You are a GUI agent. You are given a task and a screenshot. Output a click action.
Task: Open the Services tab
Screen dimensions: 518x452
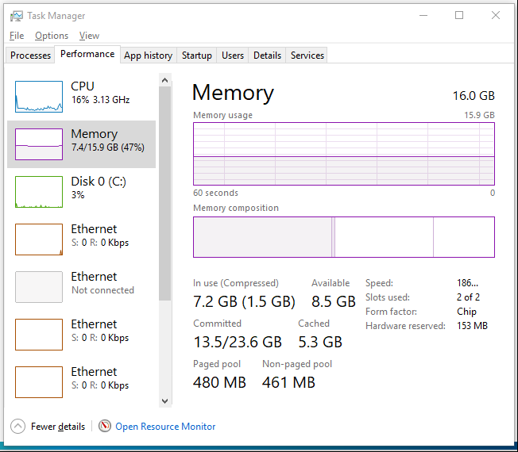pos(307,55)
